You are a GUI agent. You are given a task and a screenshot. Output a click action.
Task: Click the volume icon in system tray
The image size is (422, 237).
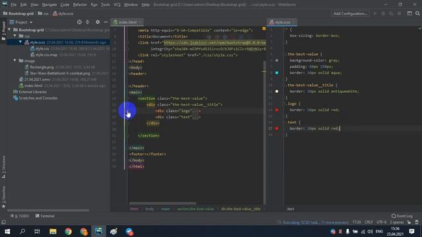click(371, 231)
